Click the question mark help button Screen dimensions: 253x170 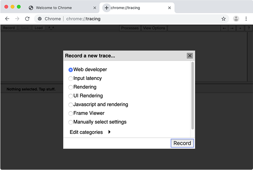[249, 28]
